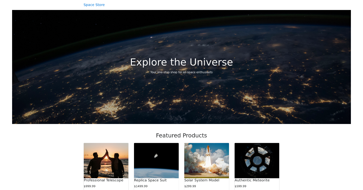The width and height of the screenshot is (363, 190).
Task: Select the Replica Space Suit product title
Action: pyautogui.click(x=150, y=180)
